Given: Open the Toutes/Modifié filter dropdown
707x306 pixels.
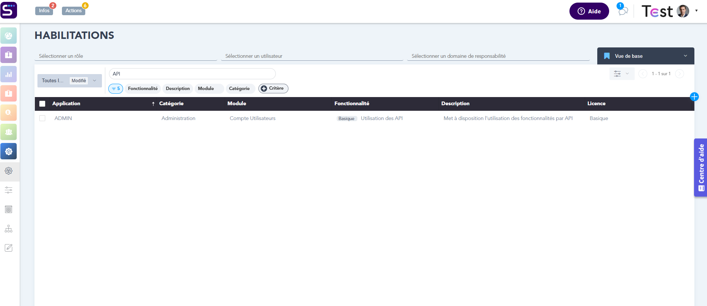Looking at the screenshot, I should click(x=69, y=81).
